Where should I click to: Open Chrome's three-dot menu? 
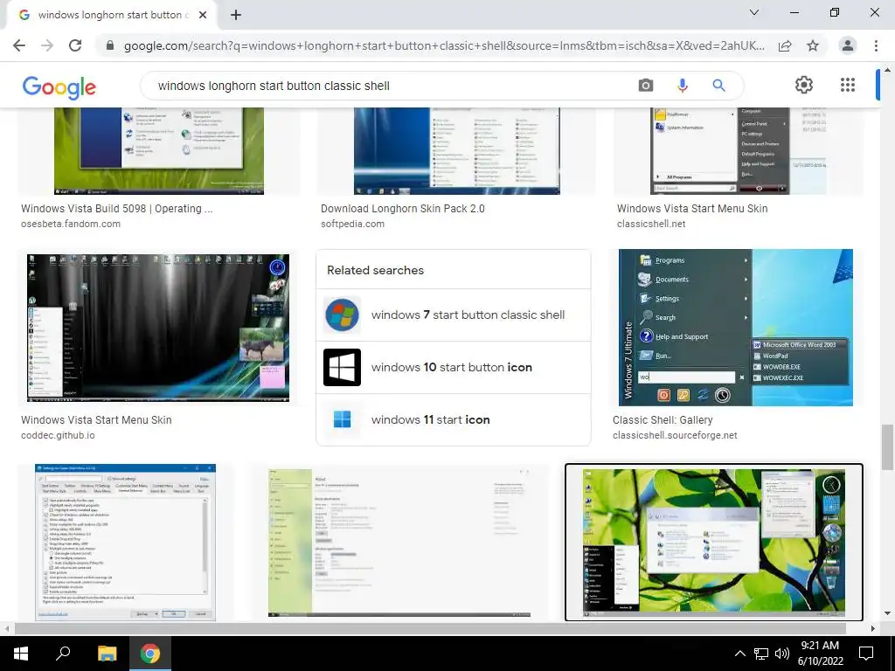pyautogui.click(x=876, y=45)
